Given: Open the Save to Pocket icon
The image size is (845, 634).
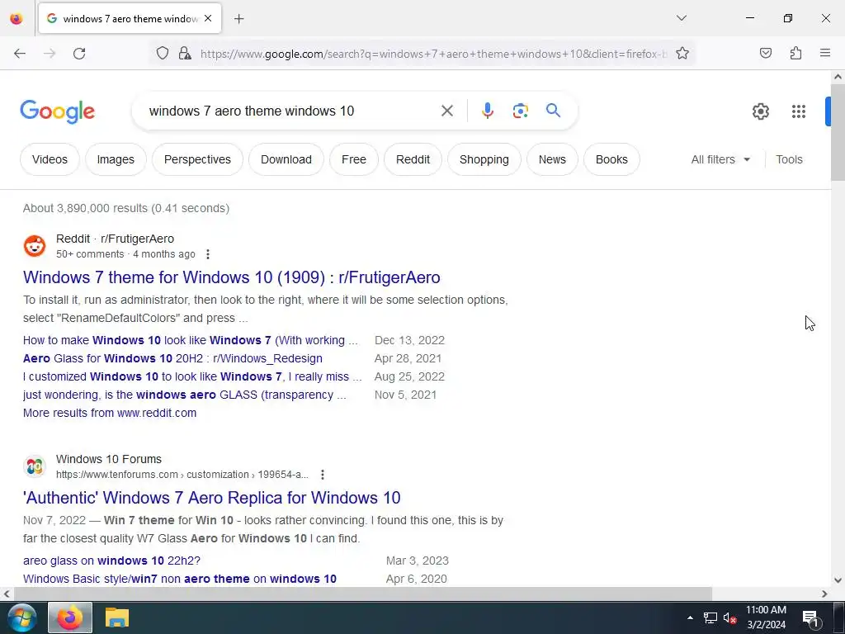Looking at the screenshot, I should [765, 53].
